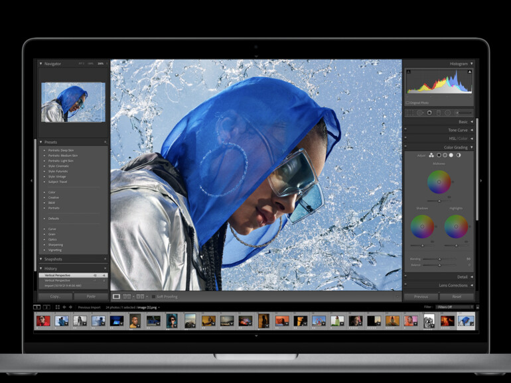Toggle the Tone Curve panel on/off switch
This screenshot has height=383, width=511.
[x=405, y=129]
